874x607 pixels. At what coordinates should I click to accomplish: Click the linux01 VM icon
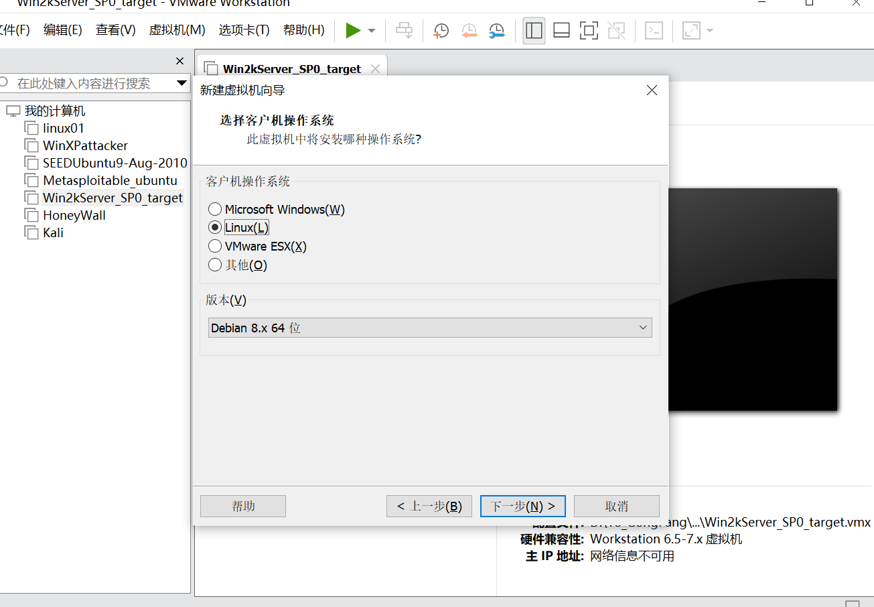pos(31,128)
